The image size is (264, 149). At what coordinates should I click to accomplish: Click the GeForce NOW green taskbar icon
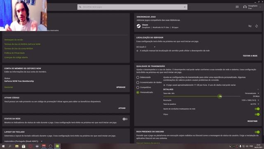coord(57,146)
